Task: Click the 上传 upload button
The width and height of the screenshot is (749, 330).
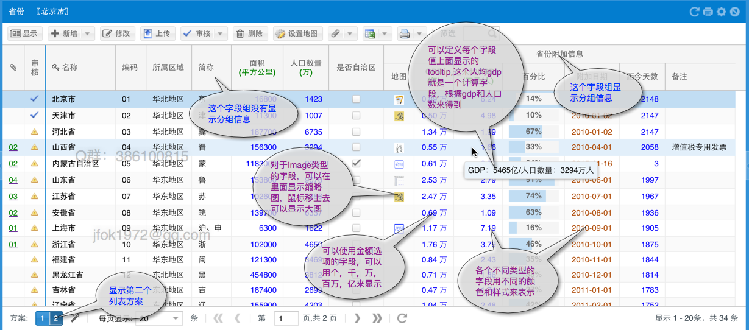Action: click(157, 33)
